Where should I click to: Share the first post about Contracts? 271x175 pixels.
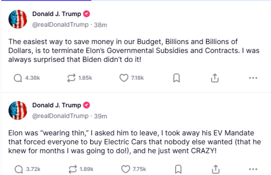coord(214,78)
